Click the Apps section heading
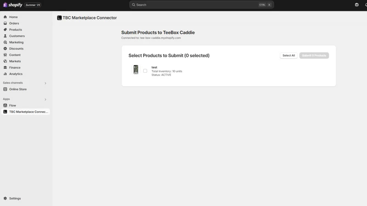The width and height of the screenshot is (367, 206). 6,99
